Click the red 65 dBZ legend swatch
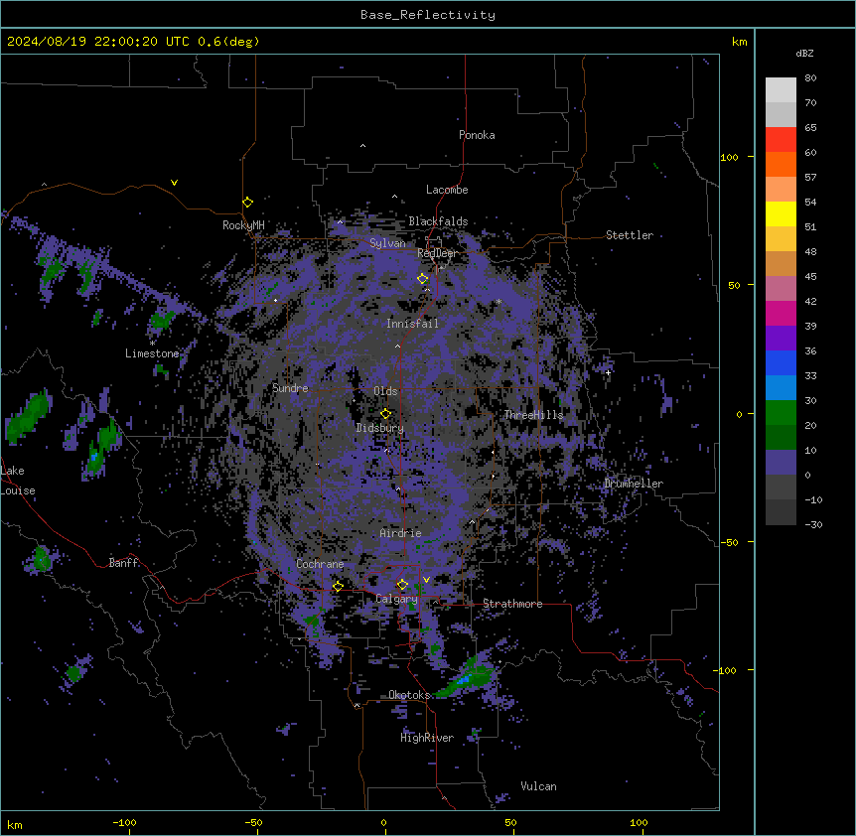Screen dimensions: 856x836 781,139
